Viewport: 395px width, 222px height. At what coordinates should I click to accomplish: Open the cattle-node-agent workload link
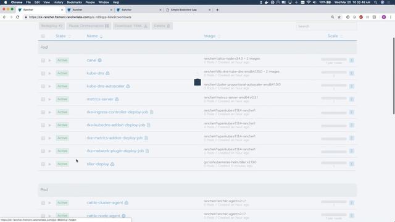(103, 216)
